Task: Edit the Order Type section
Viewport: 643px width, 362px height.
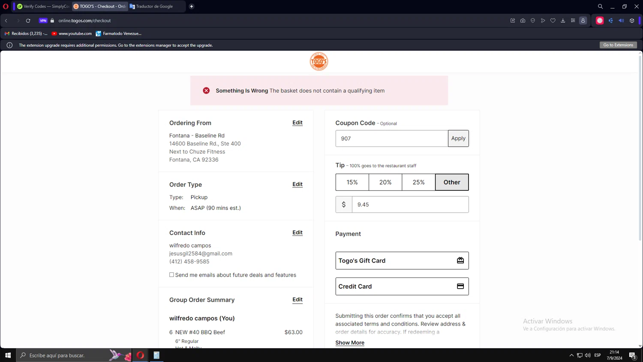Action: (x=297, y=184)
